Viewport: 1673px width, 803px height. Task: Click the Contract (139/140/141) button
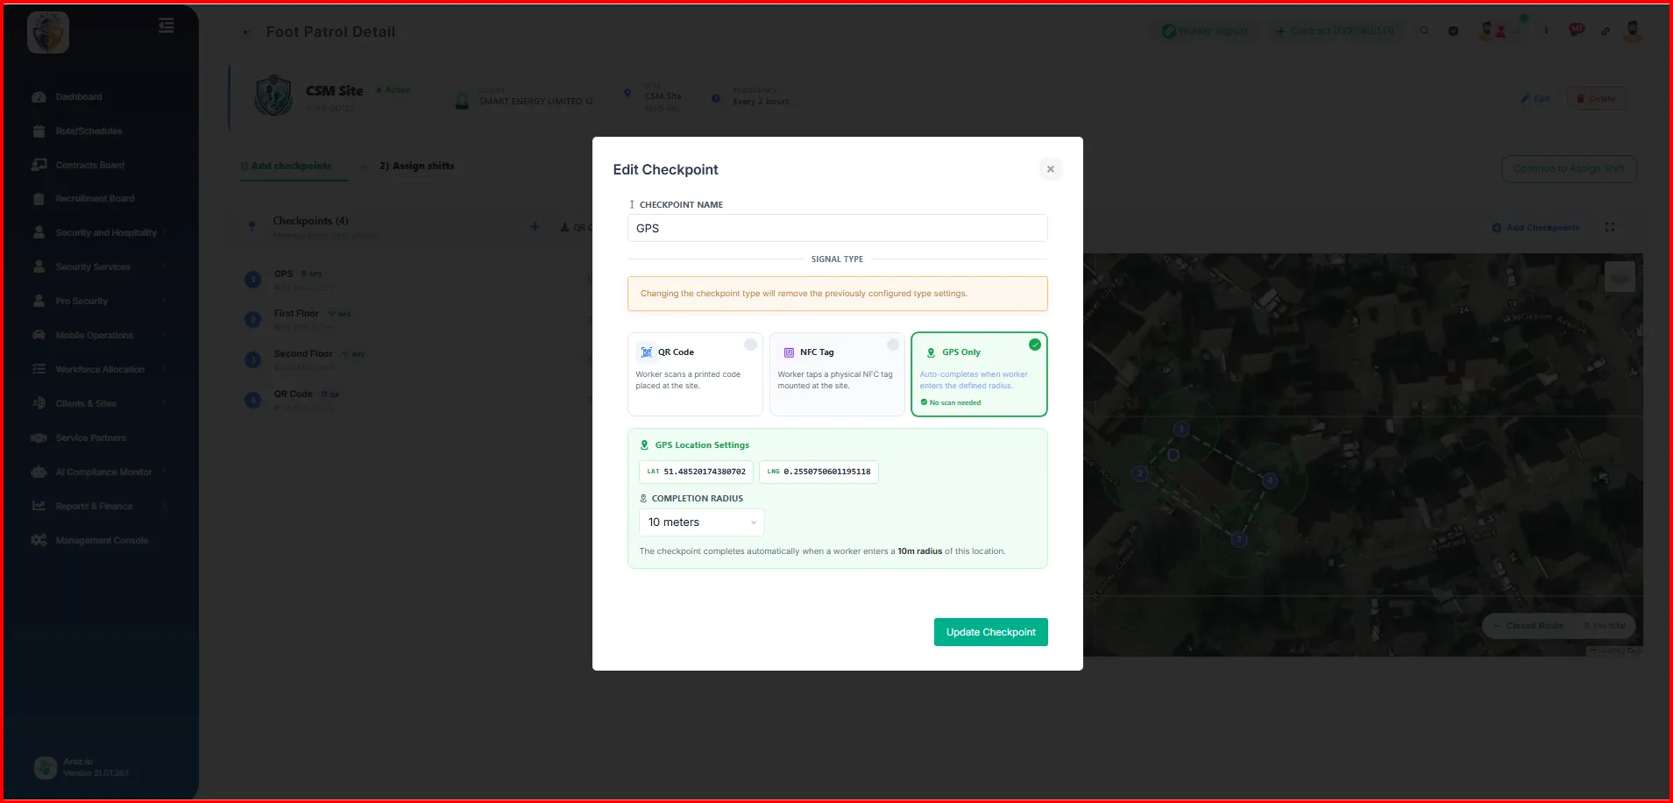(x=1336, y=32)
